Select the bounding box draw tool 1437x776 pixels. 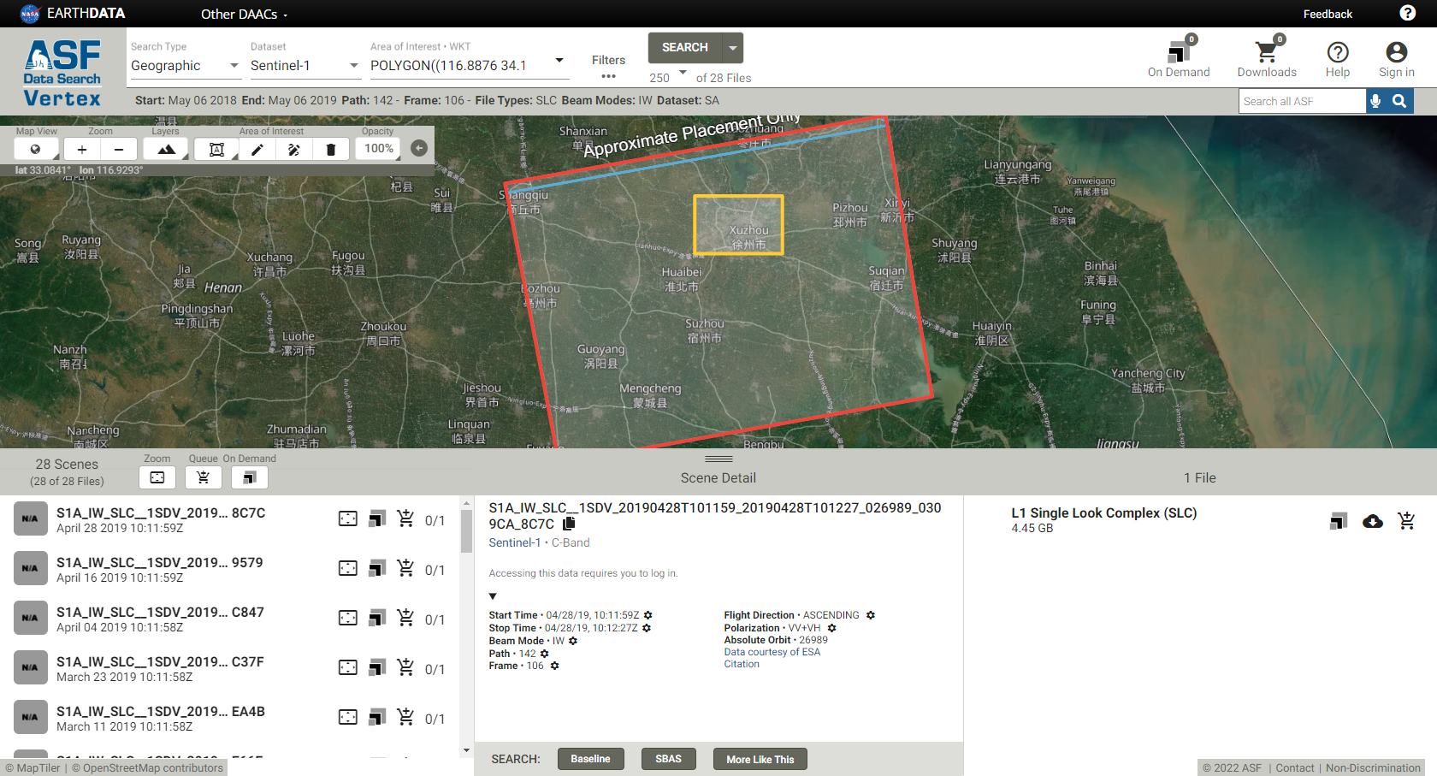pos(216,150)
